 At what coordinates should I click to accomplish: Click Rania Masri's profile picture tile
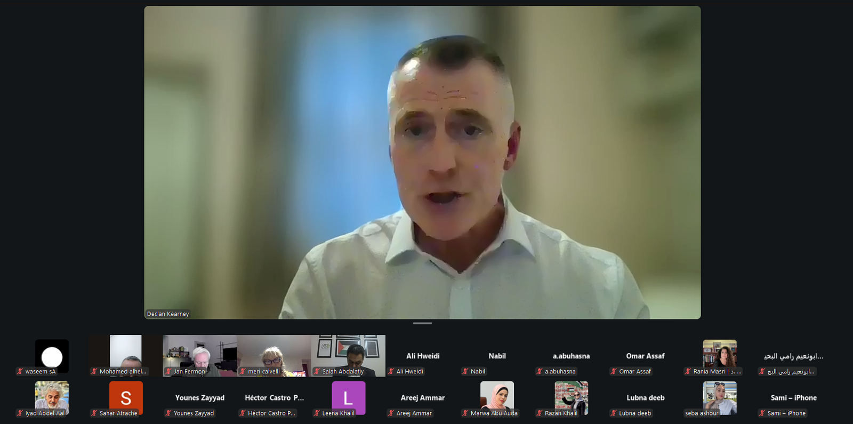coord(720,353)
